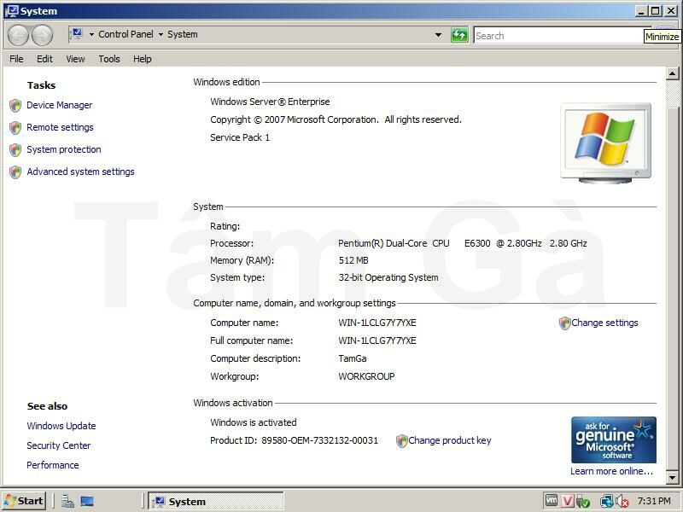Click the Device Manager shield icon
The height and width of the screenshot is (512, 683).
click(15, 105)
